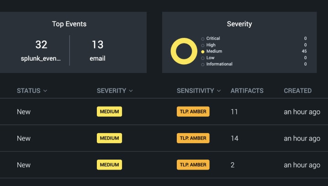Toggle the Critical severity legend marker
The height and width of the screenshot is (186, 328).
coord(203,39)
